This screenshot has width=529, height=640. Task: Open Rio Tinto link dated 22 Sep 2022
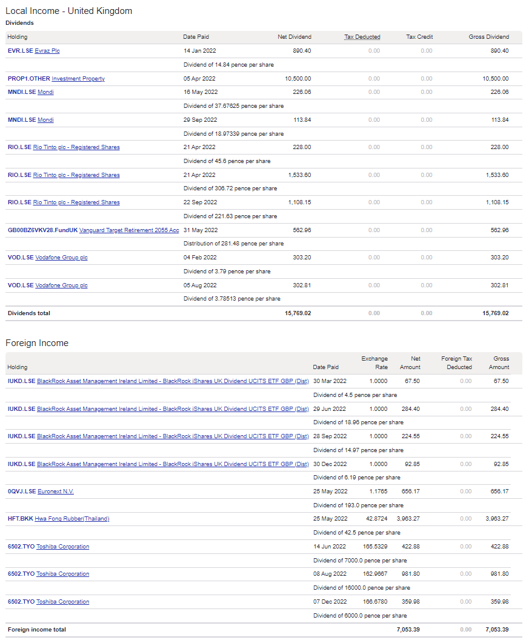76,202
